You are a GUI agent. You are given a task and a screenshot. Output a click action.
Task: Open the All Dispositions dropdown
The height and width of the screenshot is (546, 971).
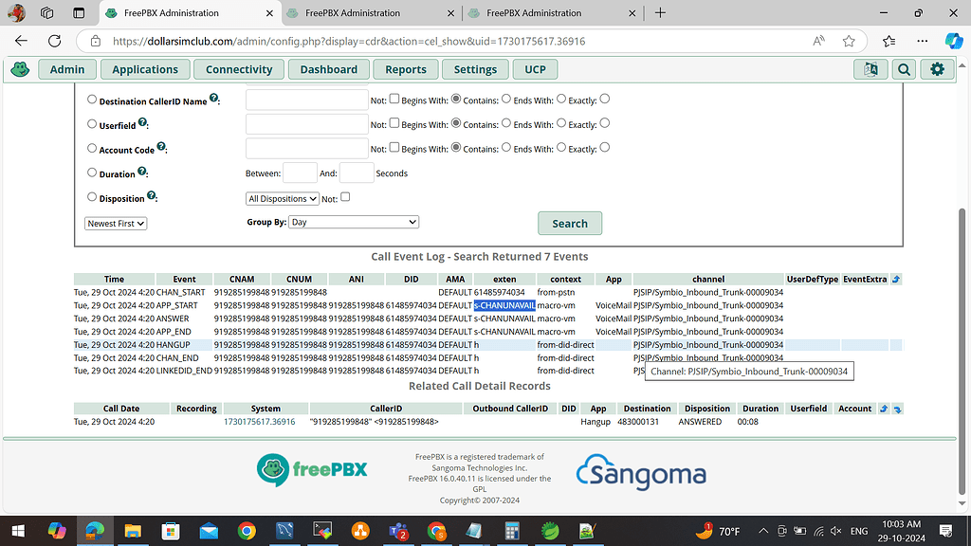282,197
